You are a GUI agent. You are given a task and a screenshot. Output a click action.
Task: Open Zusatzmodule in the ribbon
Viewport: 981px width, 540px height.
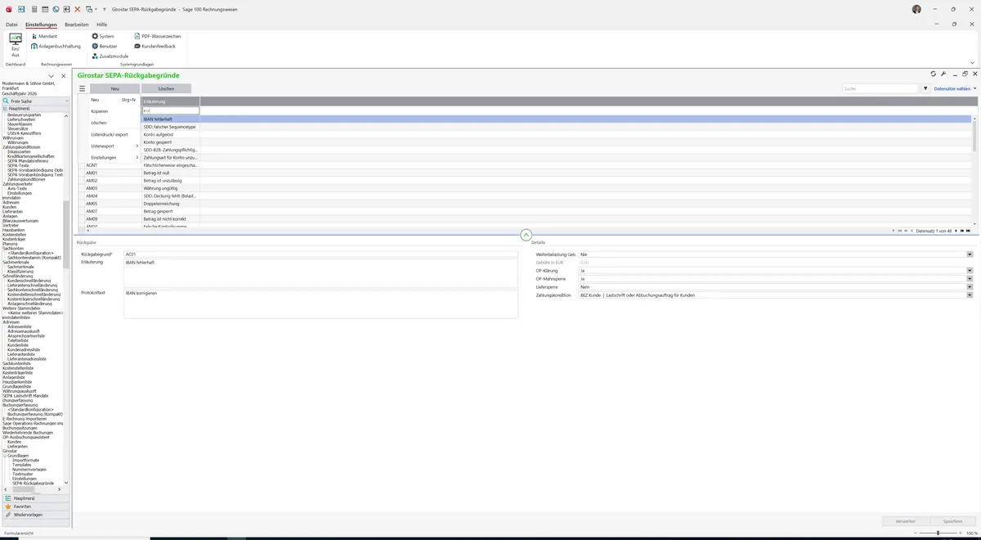pos(110,56)
